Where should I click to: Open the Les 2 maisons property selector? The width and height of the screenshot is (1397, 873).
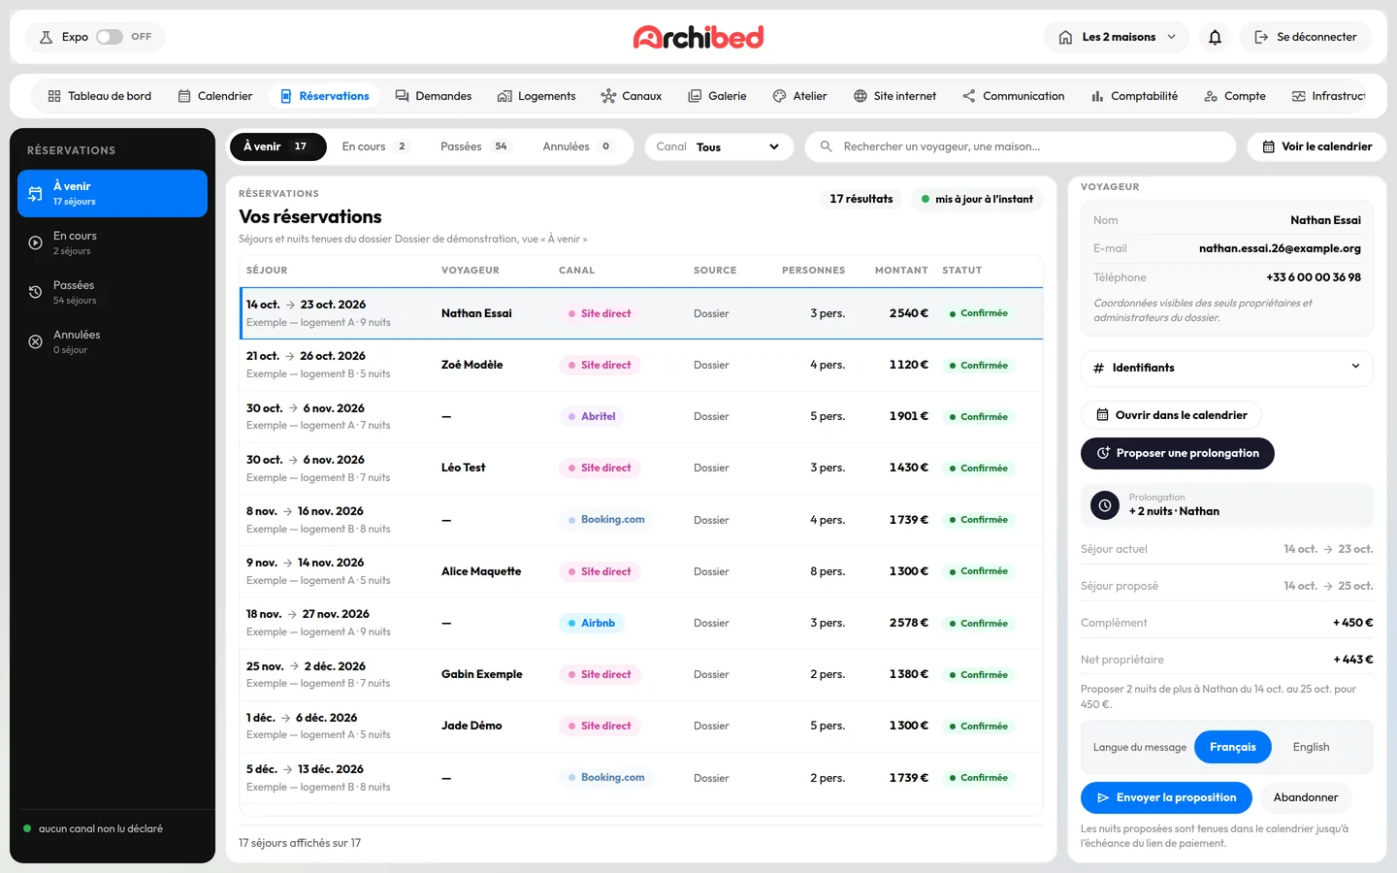point(1117,37)
